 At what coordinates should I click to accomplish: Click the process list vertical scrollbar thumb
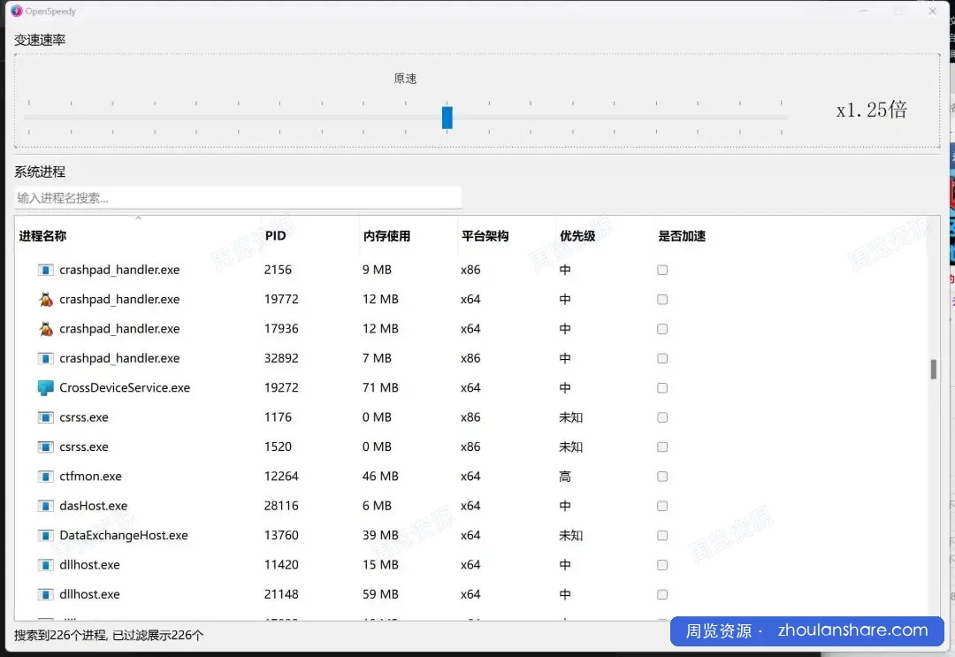[933, 369]
